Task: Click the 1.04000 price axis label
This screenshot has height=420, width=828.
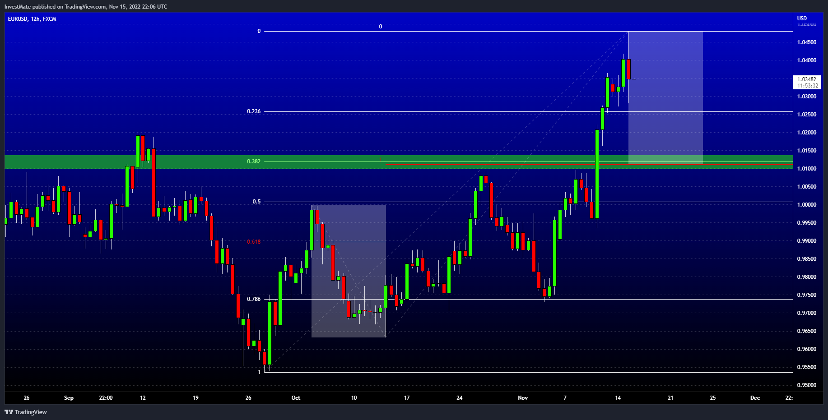Action: pos(807,60)
